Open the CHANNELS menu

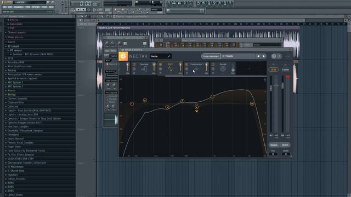pos(19,7)
